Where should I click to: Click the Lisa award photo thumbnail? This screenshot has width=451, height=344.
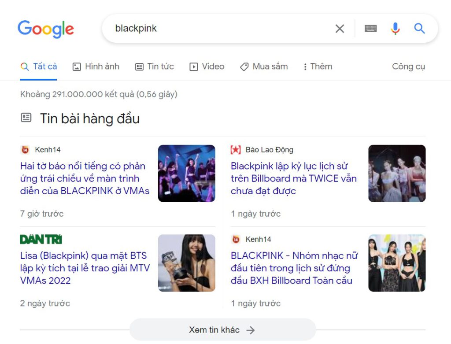click(x=186, y=263)
